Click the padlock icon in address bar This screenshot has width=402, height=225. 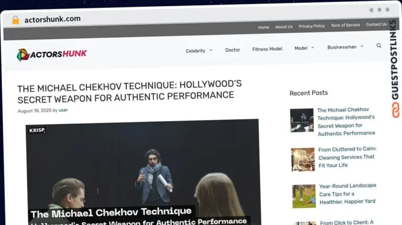[x=16, y=19]
